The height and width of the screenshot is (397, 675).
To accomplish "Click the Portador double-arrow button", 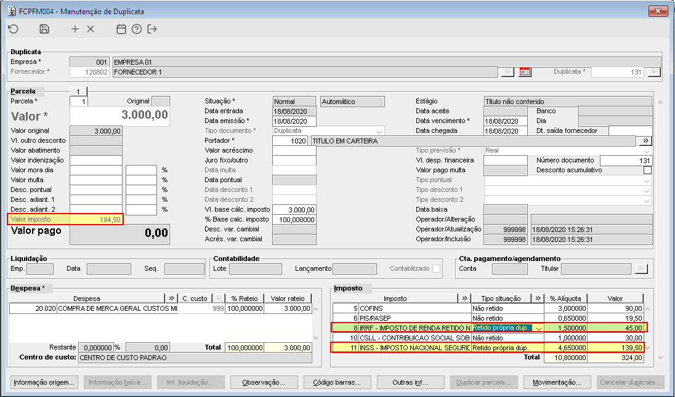I will [x=645, y=141].
